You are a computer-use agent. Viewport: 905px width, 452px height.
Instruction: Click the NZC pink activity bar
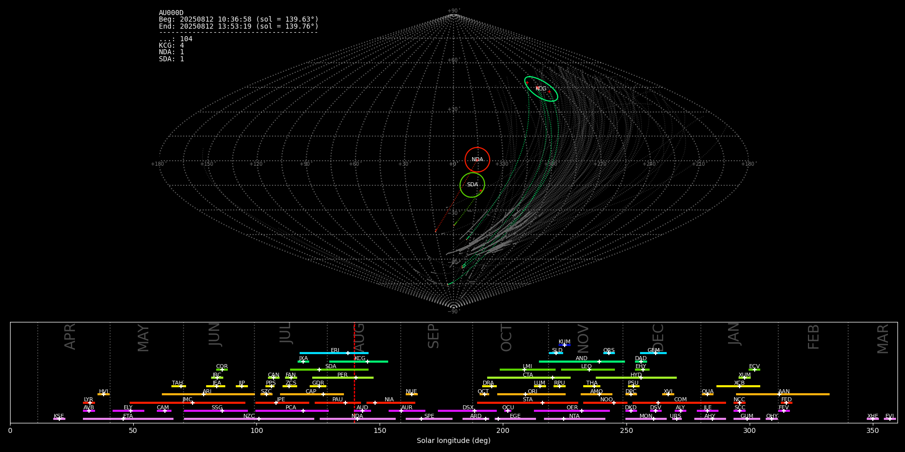[249, 419]
